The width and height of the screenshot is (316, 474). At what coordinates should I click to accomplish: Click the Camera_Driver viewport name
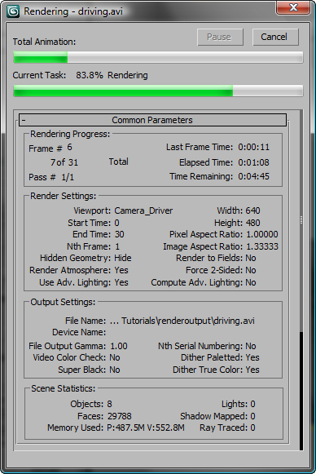pos(143,210)
